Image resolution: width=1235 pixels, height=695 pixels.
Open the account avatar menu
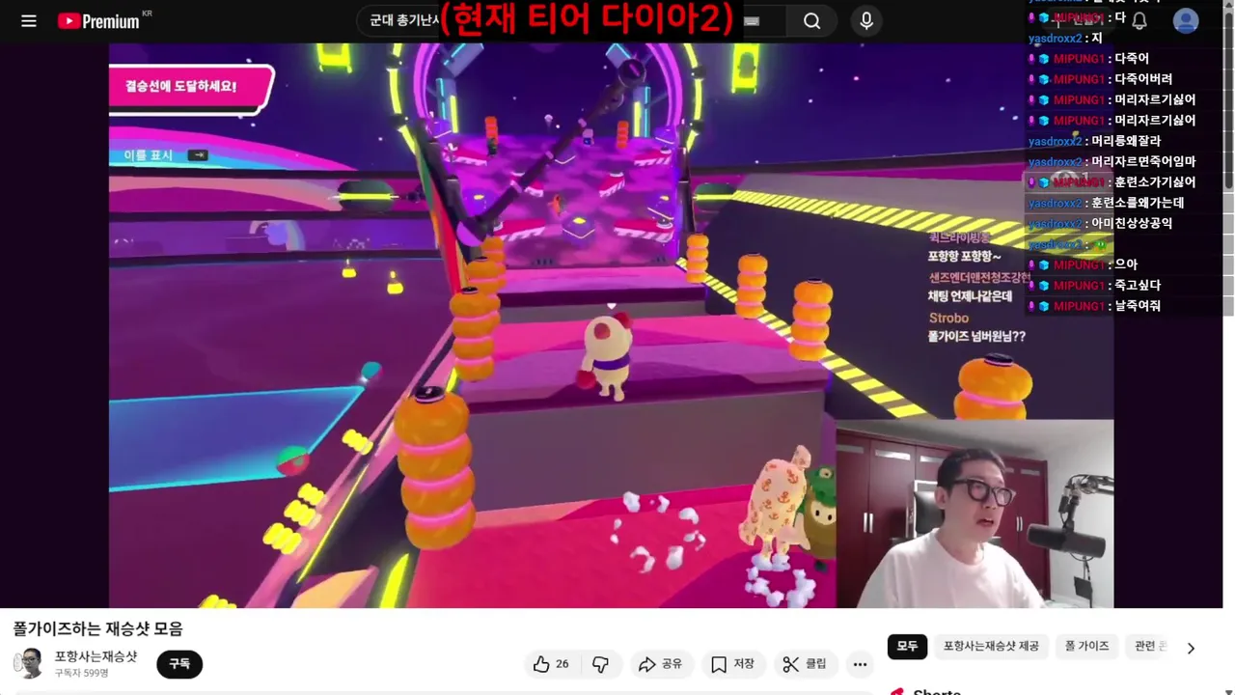pos(1186,21)
